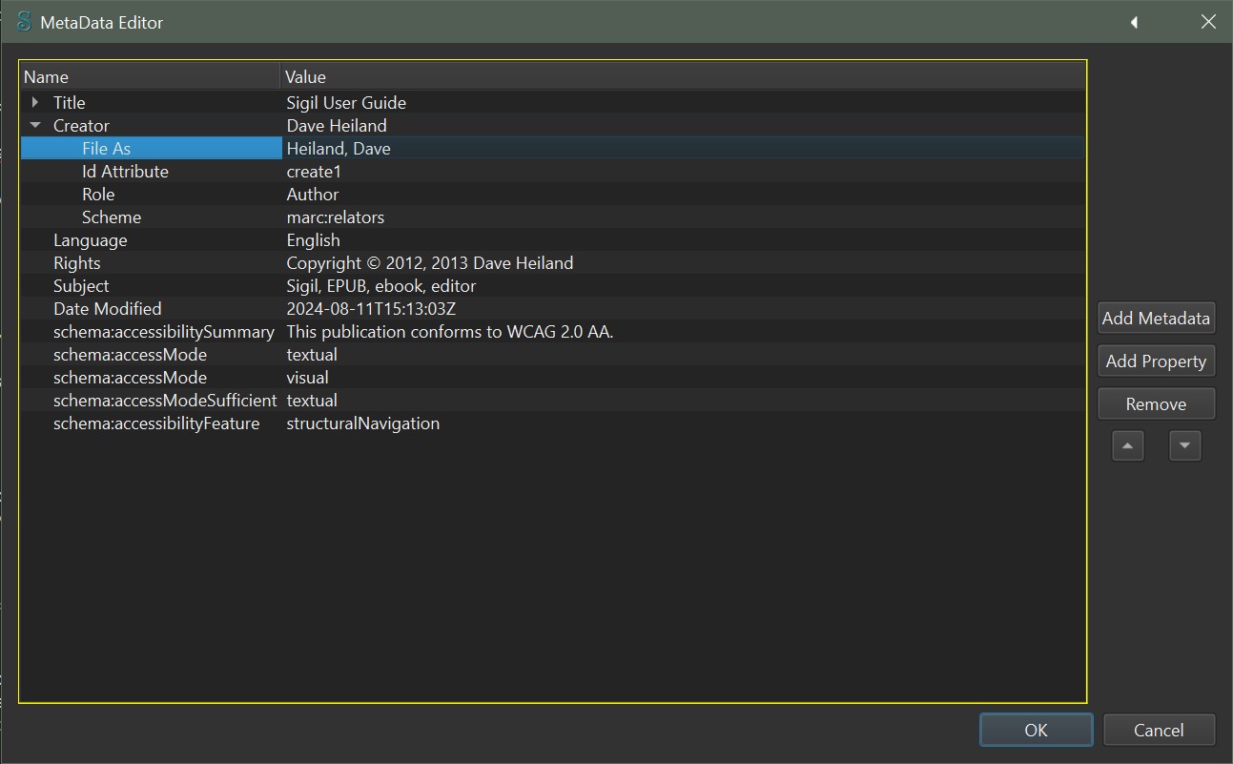Click the Id Attribute value 'create1'

(x=314, y=171)
